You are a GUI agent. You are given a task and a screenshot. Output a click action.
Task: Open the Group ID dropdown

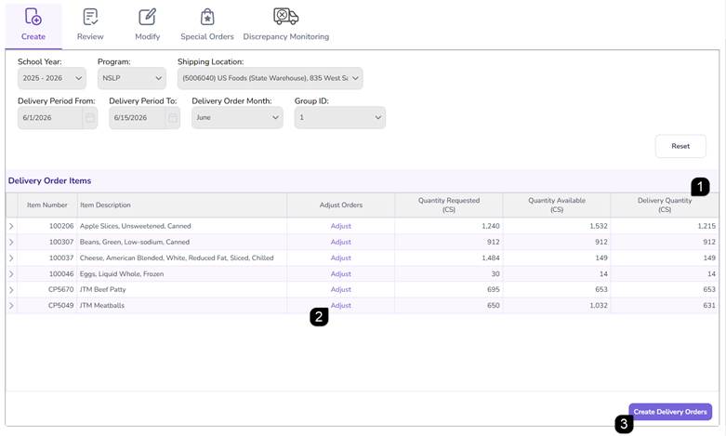(x=340, y=117)
